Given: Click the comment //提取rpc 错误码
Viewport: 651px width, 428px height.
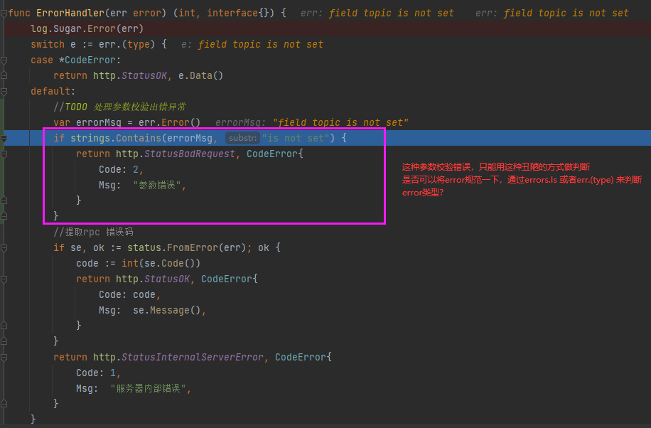Looking at the screenshot, I should click(93, 232).
